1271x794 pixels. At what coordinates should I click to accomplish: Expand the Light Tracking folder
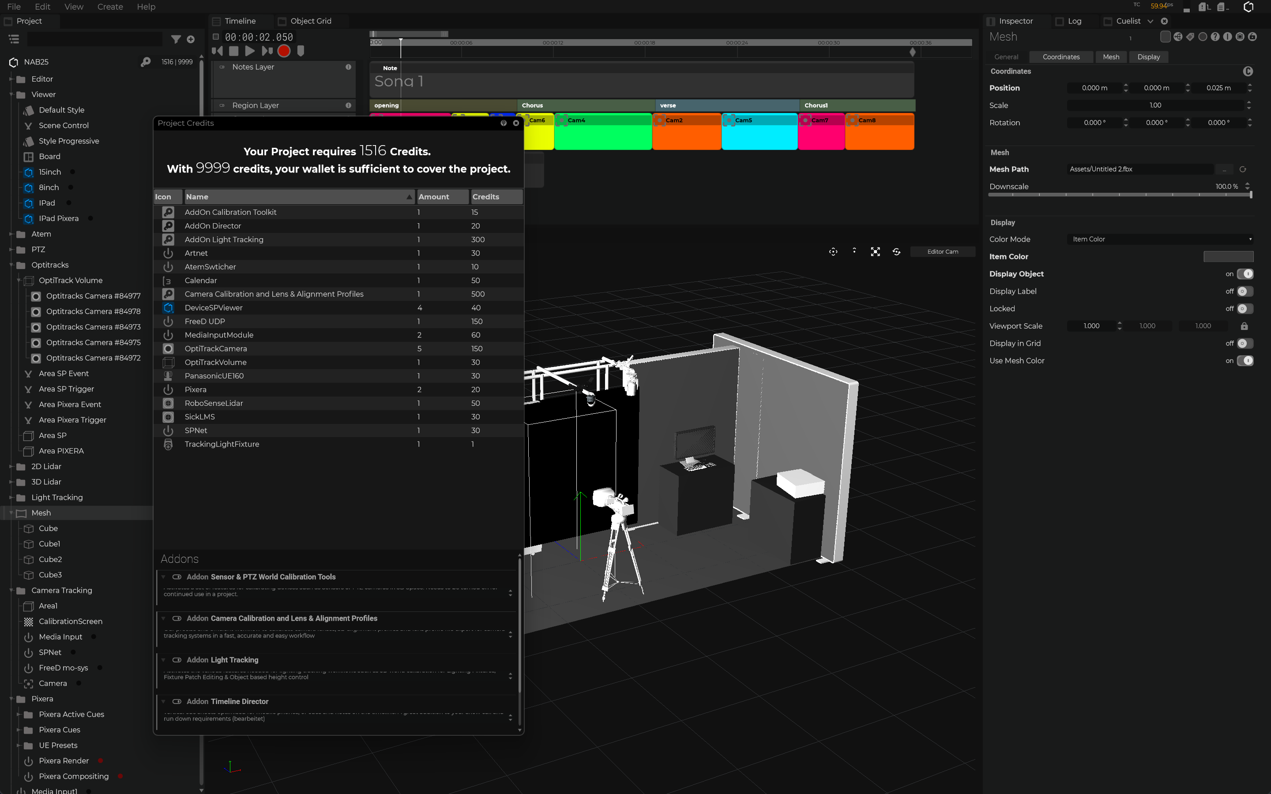point(11,497)
